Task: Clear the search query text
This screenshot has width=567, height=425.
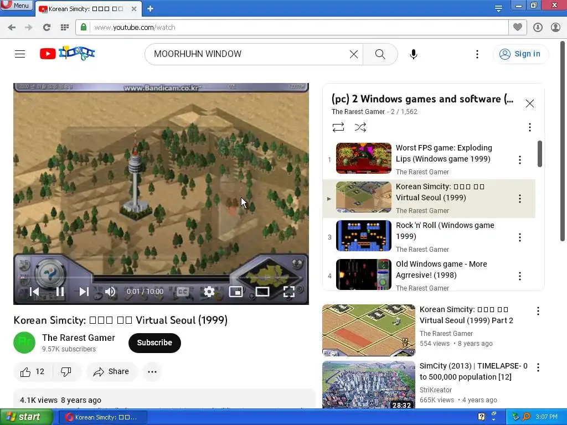Action: (354, 54)
